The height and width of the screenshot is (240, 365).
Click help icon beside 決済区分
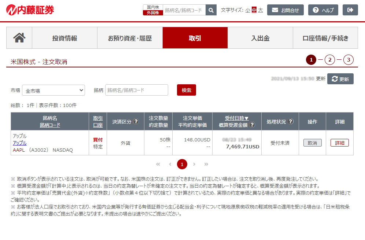pos(136,121)
